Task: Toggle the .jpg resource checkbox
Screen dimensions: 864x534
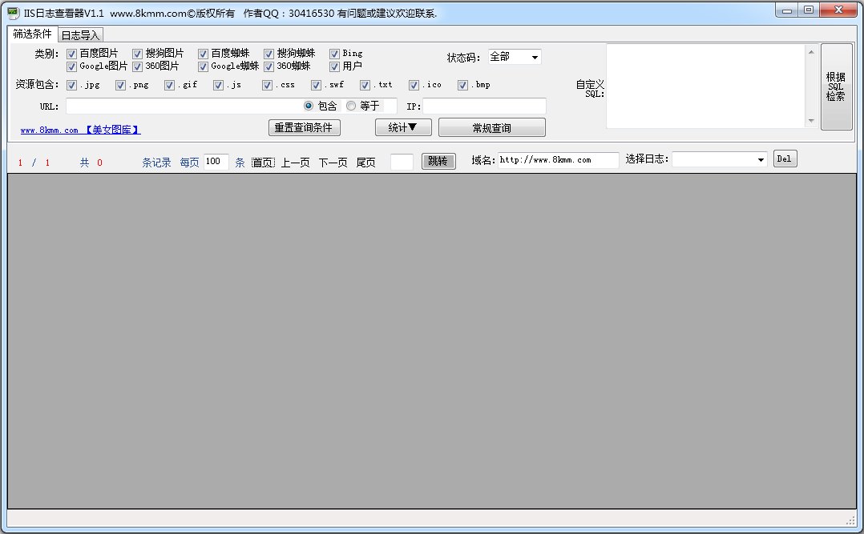Action: [72, 85]
